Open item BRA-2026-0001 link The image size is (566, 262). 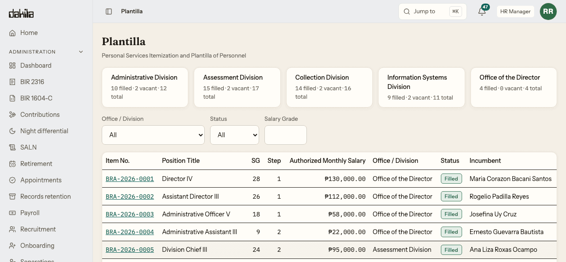coord(130,179)
